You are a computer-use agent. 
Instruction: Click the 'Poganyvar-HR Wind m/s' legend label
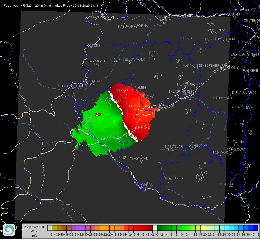35,231
